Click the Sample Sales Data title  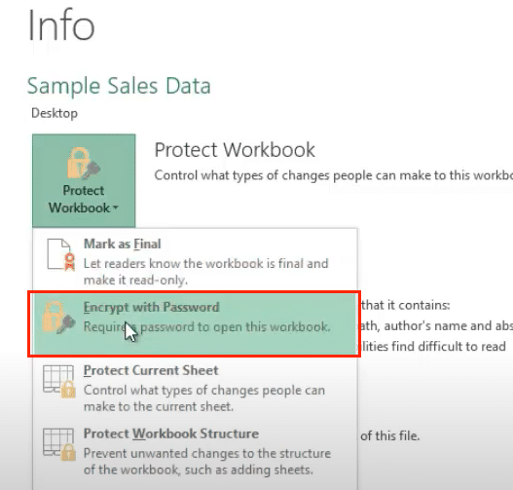[119, 86]
